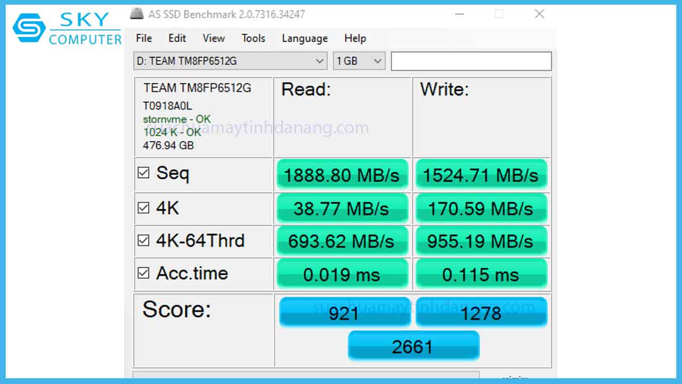Click the Sky Computer logo
Image resolution: width=682 pixels, height=384 pixels.
click(x=67, y=29)
